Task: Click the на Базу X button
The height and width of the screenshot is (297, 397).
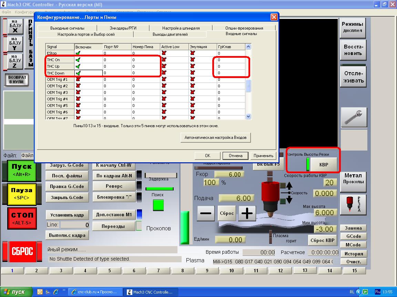Action: tap(15, 26)
